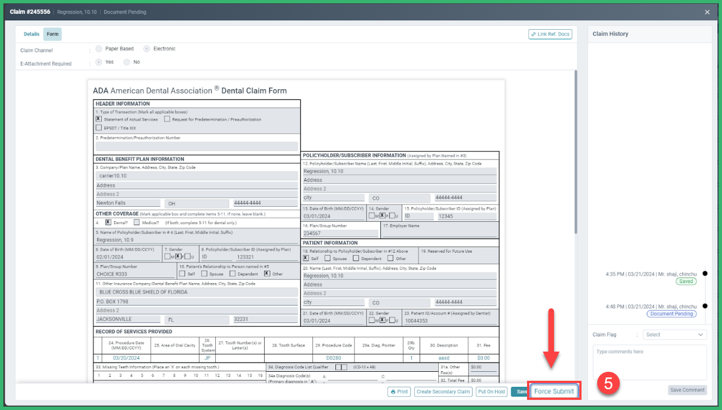
Task: Click the printer icon beside Print
Action: click(393, 391)
